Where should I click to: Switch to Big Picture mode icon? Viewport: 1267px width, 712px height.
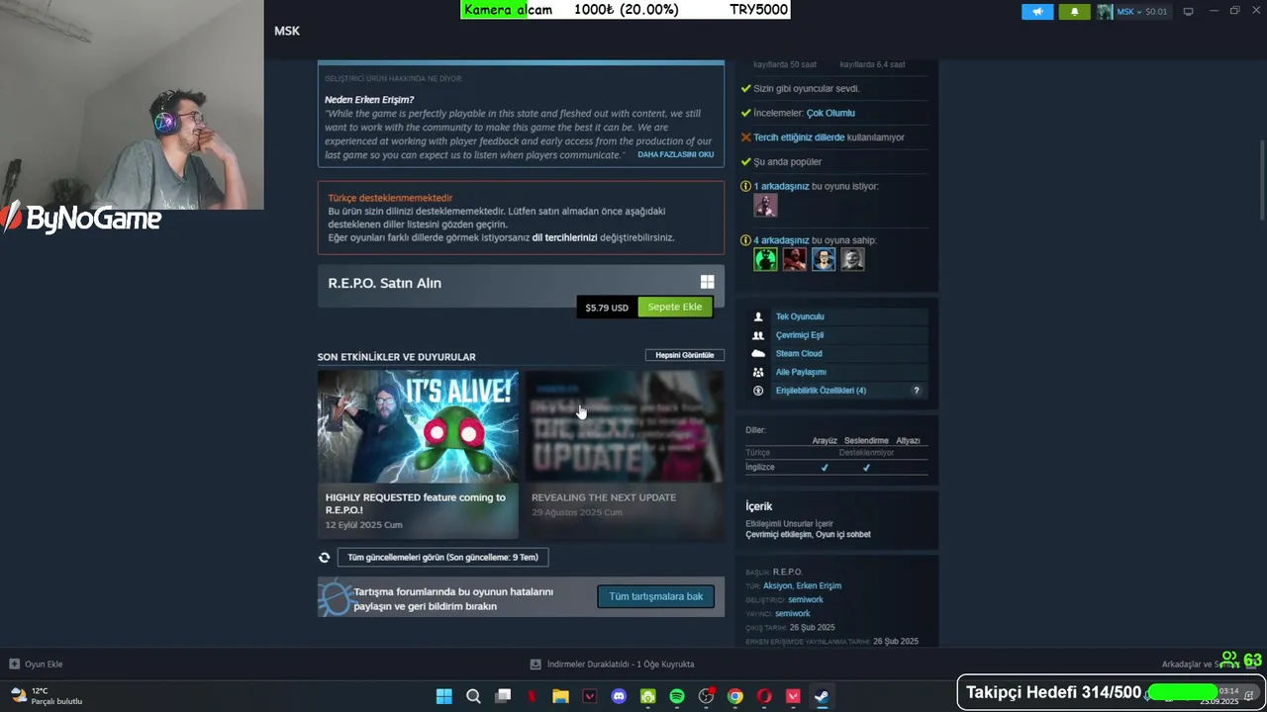click(x=1188, y=12)
